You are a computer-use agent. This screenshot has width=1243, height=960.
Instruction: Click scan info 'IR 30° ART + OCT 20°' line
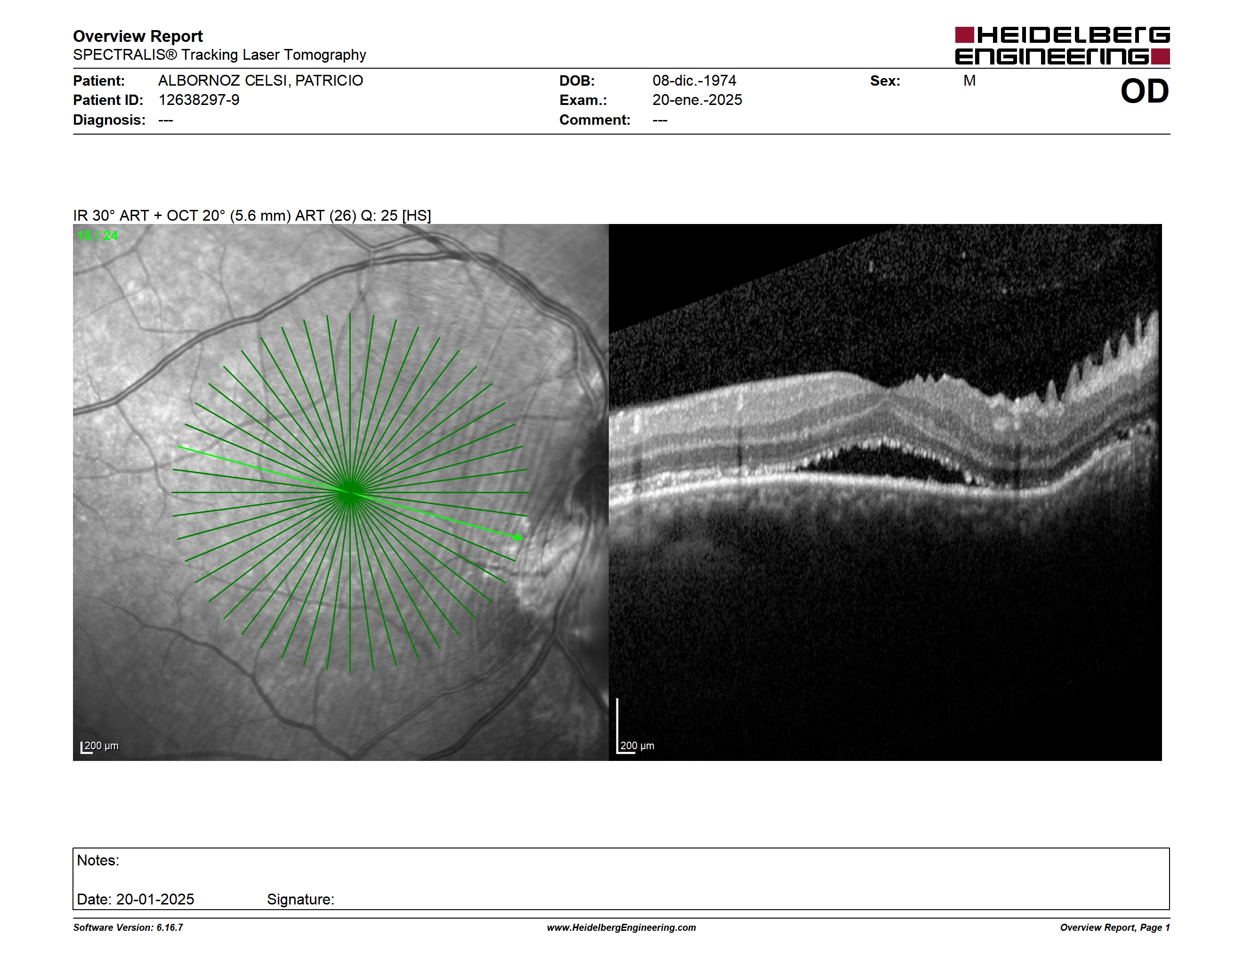[251, 216]
